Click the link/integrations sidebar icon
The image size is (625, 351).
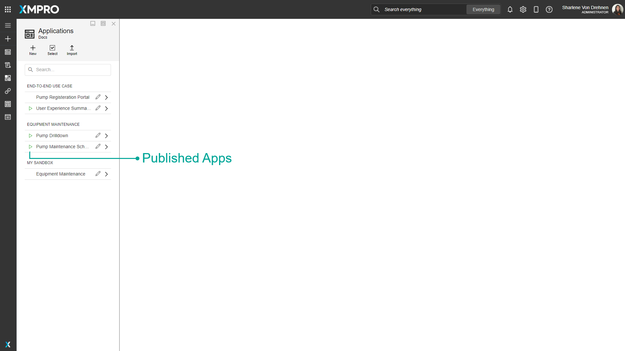(x=8, y=91)
